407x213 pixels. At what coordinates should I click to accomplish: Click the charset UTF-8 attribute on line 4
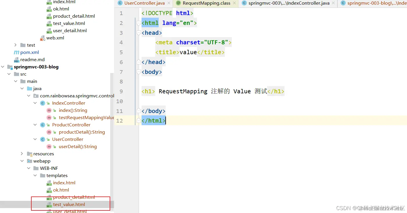click(x=202, y=43)
